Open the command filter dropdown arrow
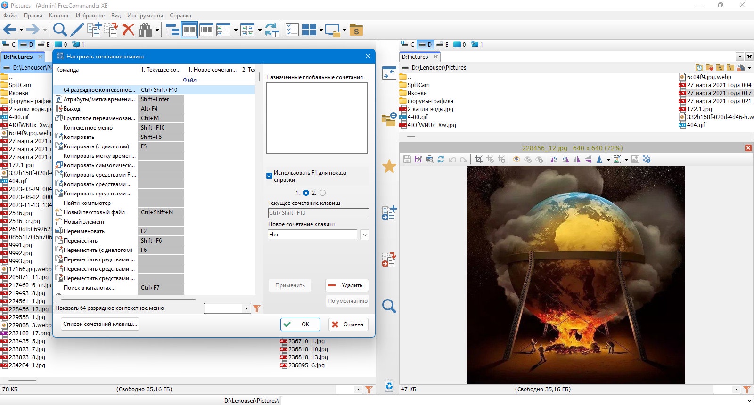This screenshot has height=405, width=754. (246, 308)
